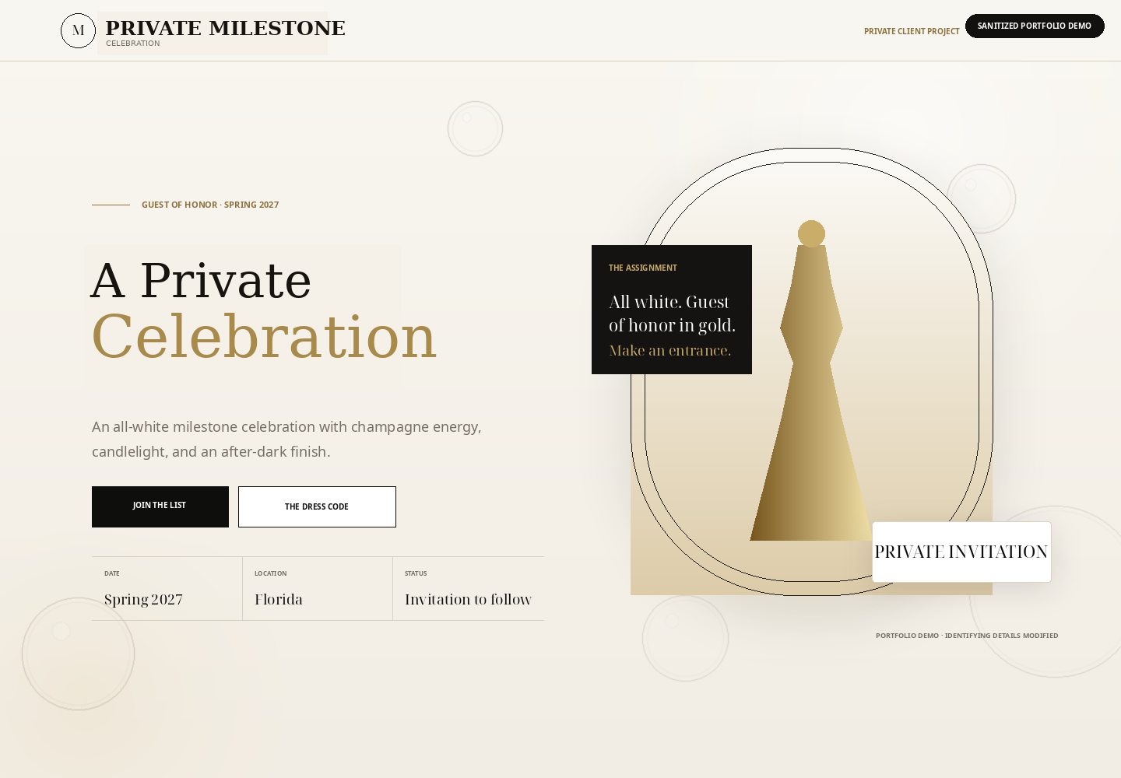Select the Florida location cell
This screenshot has width=1121, height=778.
click(x=318, y=589)
